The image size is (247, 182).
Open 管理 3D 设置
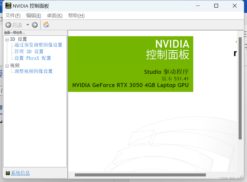[29, 51]
